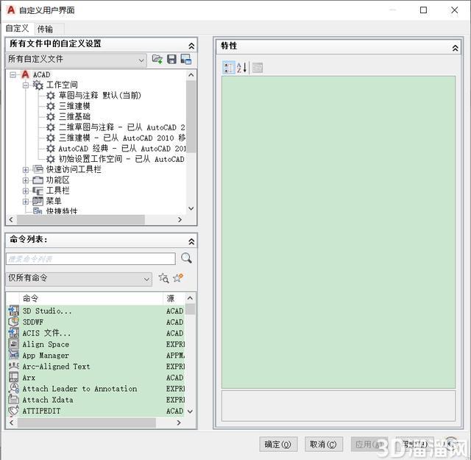
Task: Click the 菜单 node icon
Action: [38, 201]
